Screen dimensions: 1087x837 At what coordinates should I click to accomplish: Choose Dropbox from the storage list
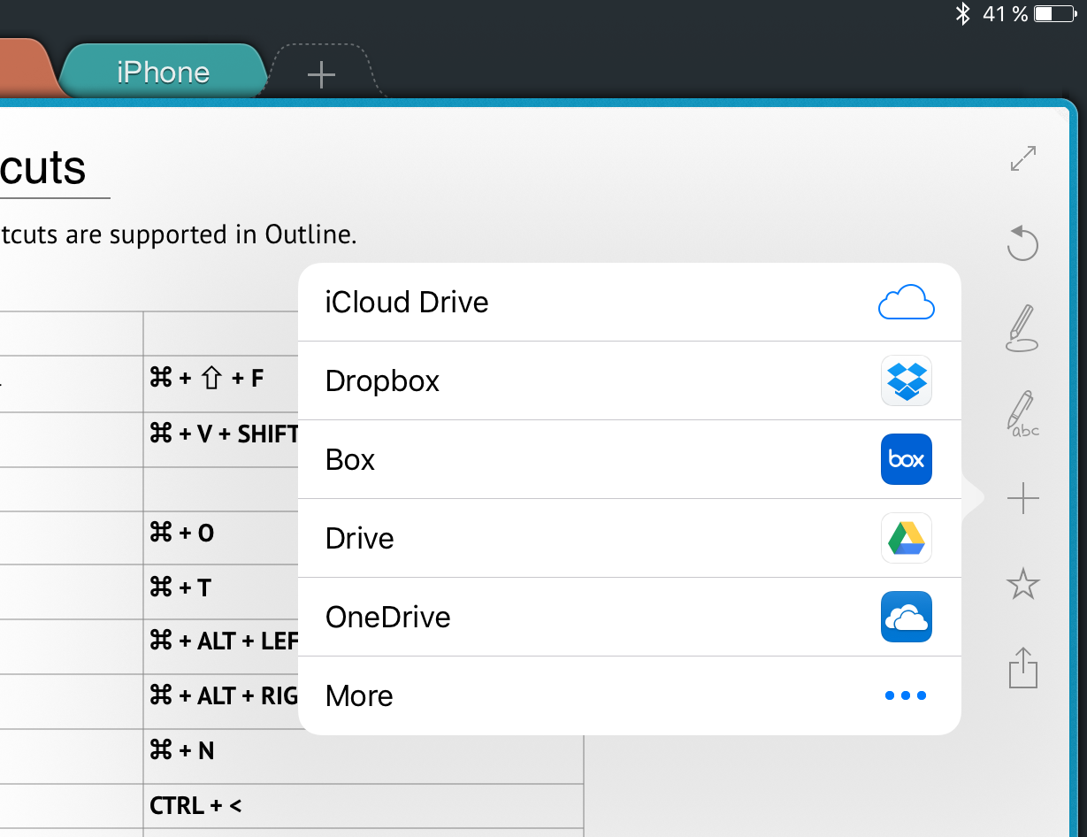630,380
